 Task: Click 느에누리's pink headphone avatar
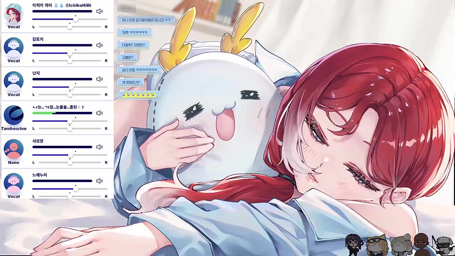(14, 183)
